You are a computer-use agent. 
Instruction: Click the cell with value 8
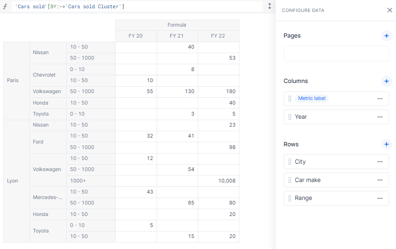tap(177, 69)
